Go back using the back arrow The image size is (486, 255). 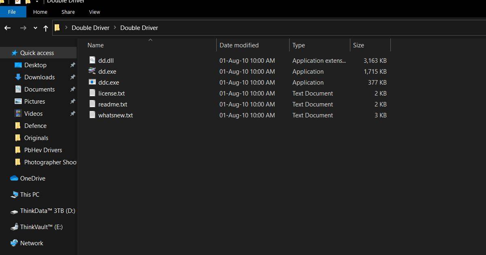[7, 28]
